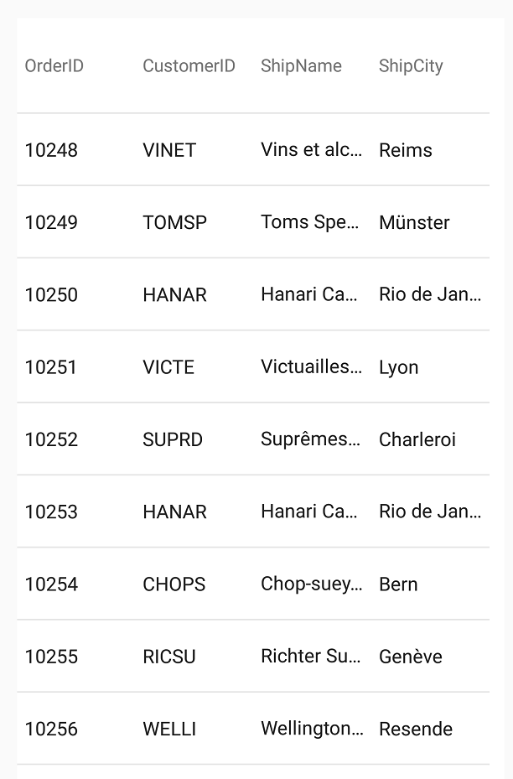Select the ShipName column header
Image resolution: width=513 pixels, height=779 pixels.
301,66
